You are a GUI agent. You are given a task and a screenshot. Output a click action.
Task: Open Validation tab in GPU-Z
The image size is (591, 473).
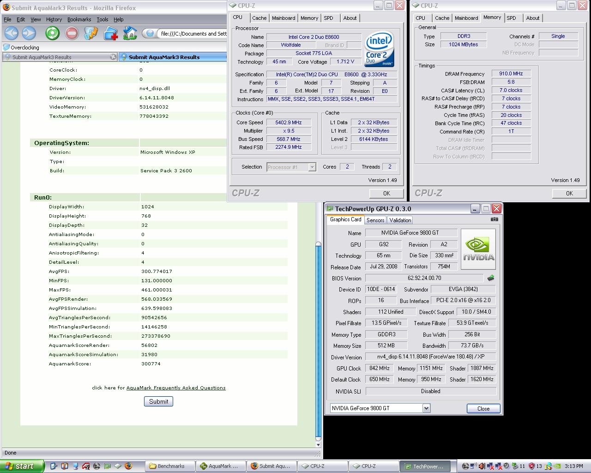click(x=400, y=220)
